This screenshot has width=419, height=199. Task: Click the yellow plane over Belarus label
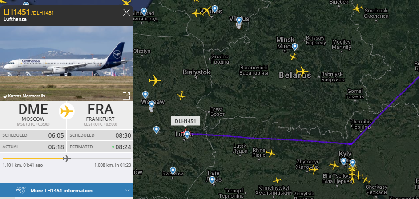click(302, 72)
